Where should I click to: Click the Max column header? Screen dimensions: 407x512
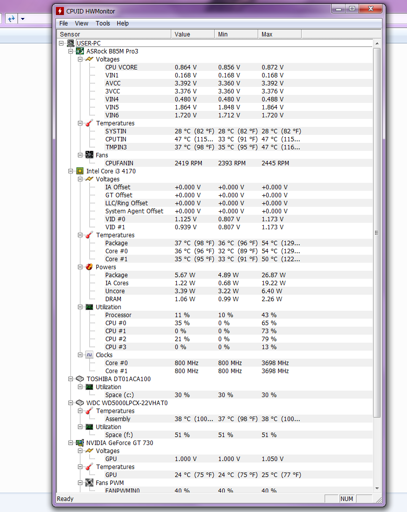coord(280,34)
